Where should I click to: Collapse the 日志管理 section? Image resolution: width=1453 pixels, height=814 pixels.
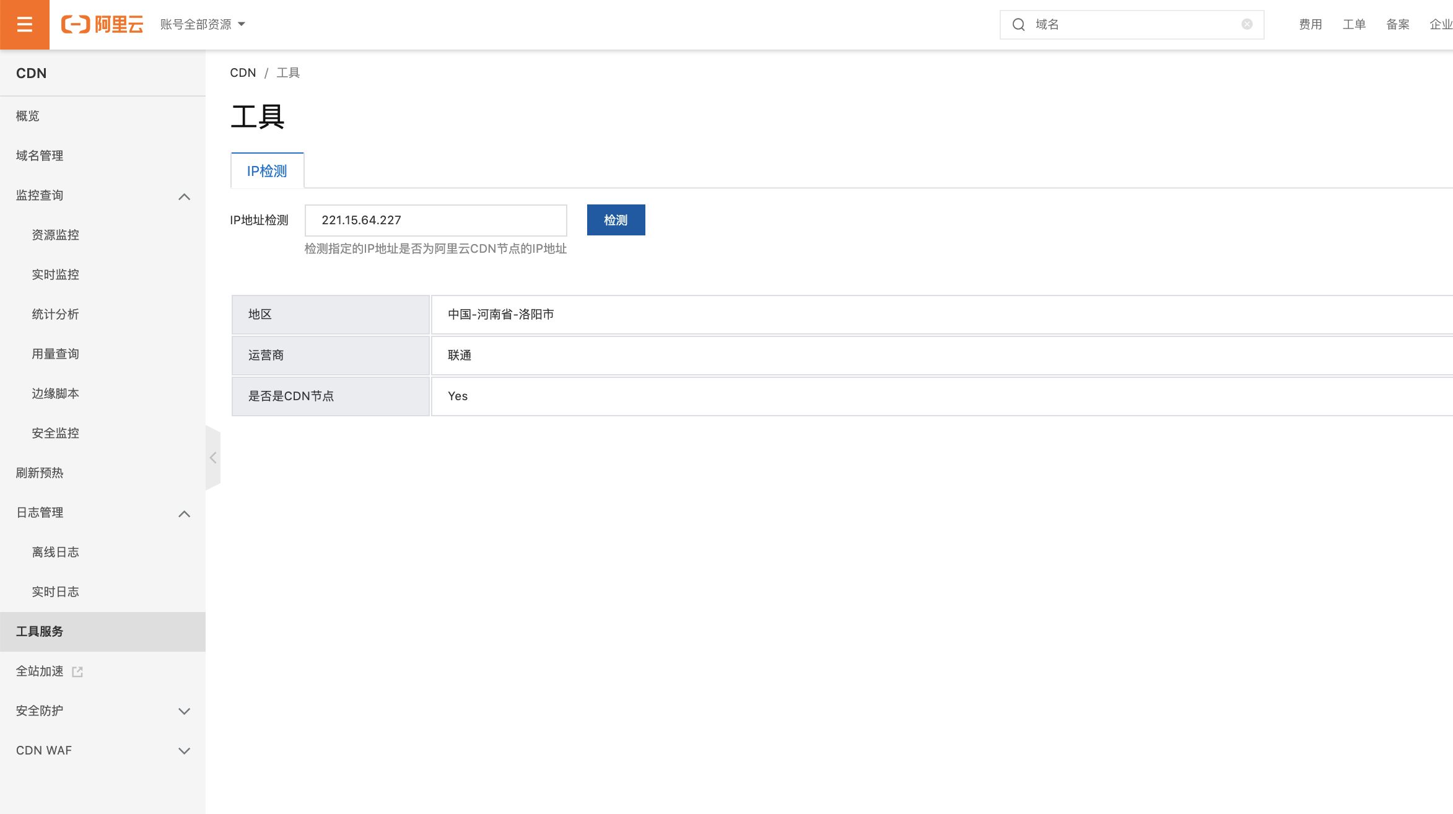pyautogui.click(x=184, y=514)
